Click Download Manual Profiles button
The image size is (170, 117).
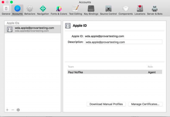click(106, 104)
